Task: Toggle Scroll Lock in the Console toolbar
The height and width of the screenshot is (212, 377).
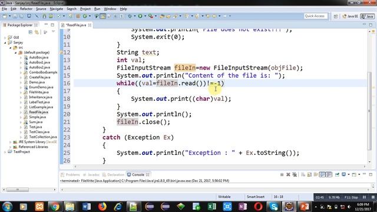Action: [x=309, y=174]
